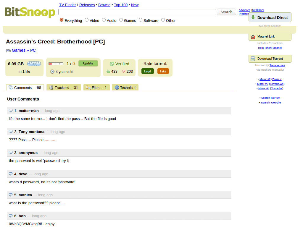
Task: Click the Download Direct button
Action: [270, 17]
